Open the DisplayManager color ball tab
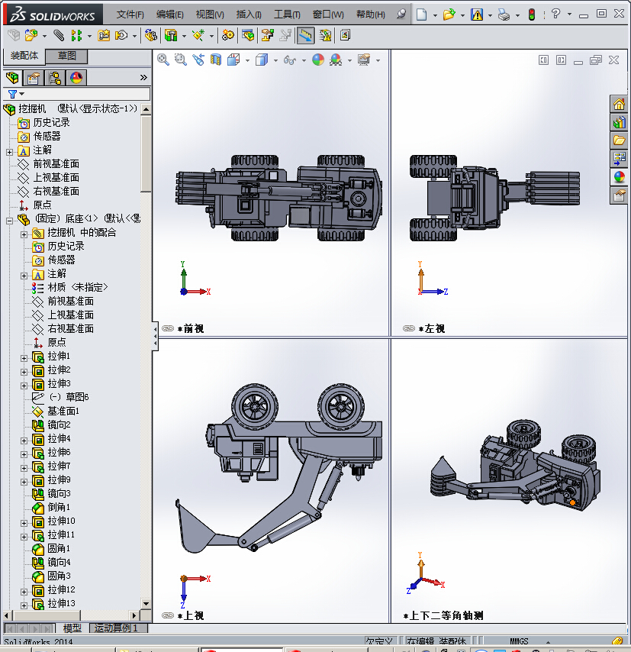This screenshot has width=631, height=652. click(76, 78)
